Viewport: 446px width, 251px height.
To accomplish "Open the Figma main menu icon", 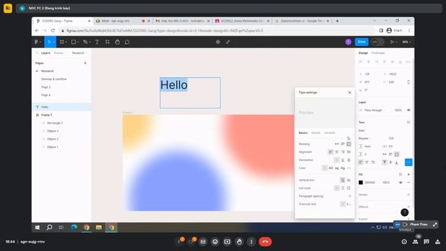I will click(x=36, y=42).
